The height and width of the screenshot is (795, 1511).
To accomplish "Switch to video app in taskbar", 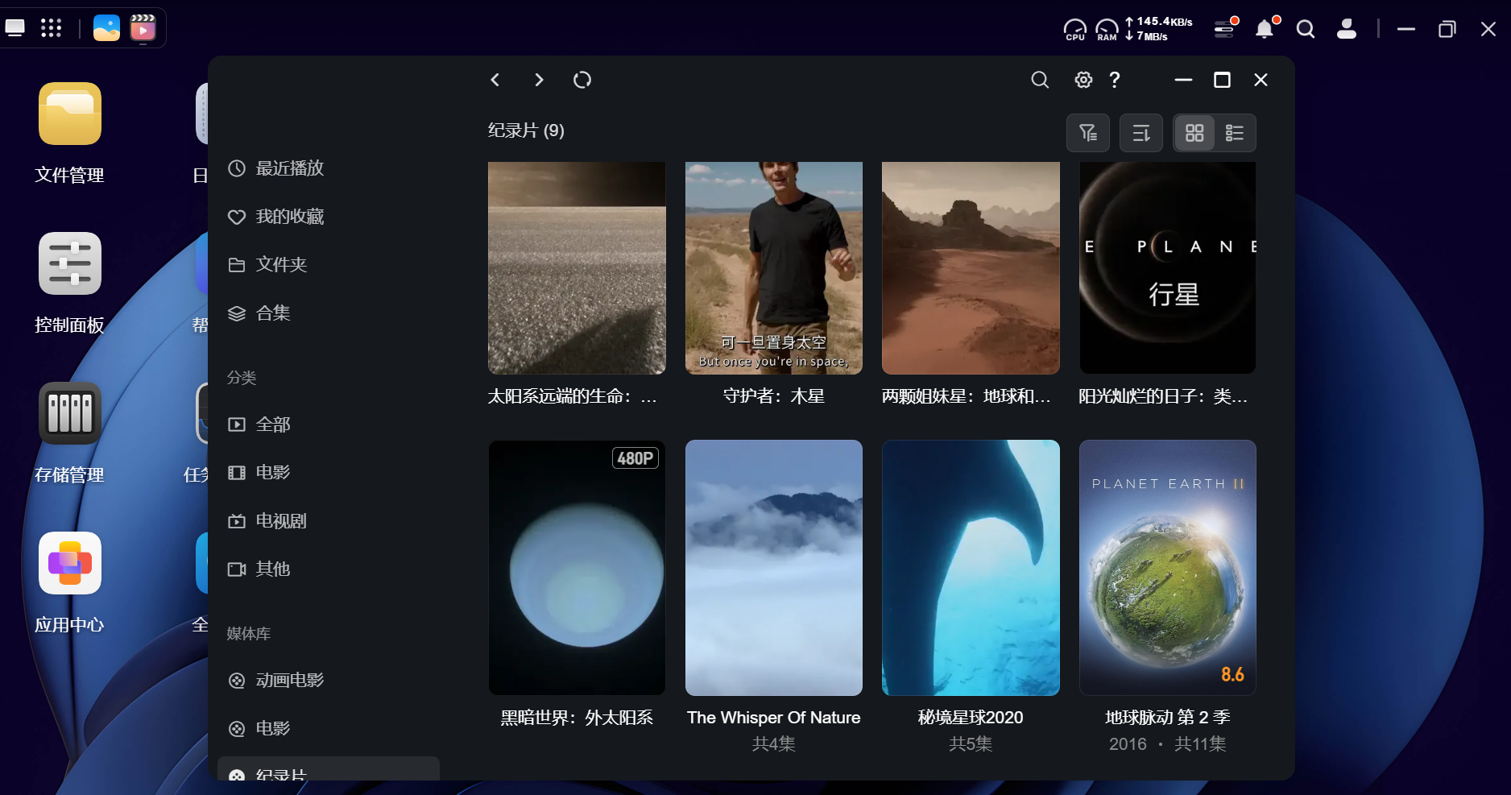I will pos(143,28).
